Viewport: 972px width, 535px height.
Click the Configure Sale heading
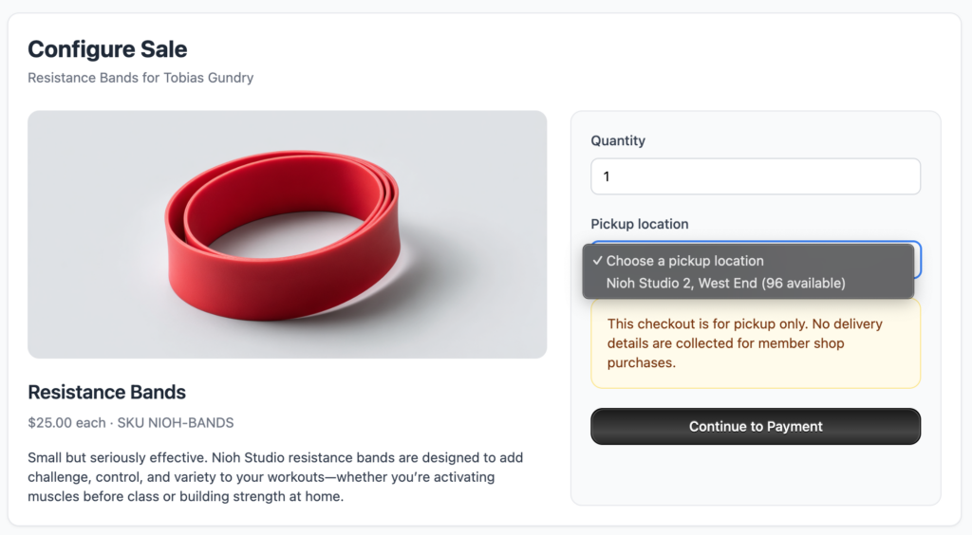point(107,49)
